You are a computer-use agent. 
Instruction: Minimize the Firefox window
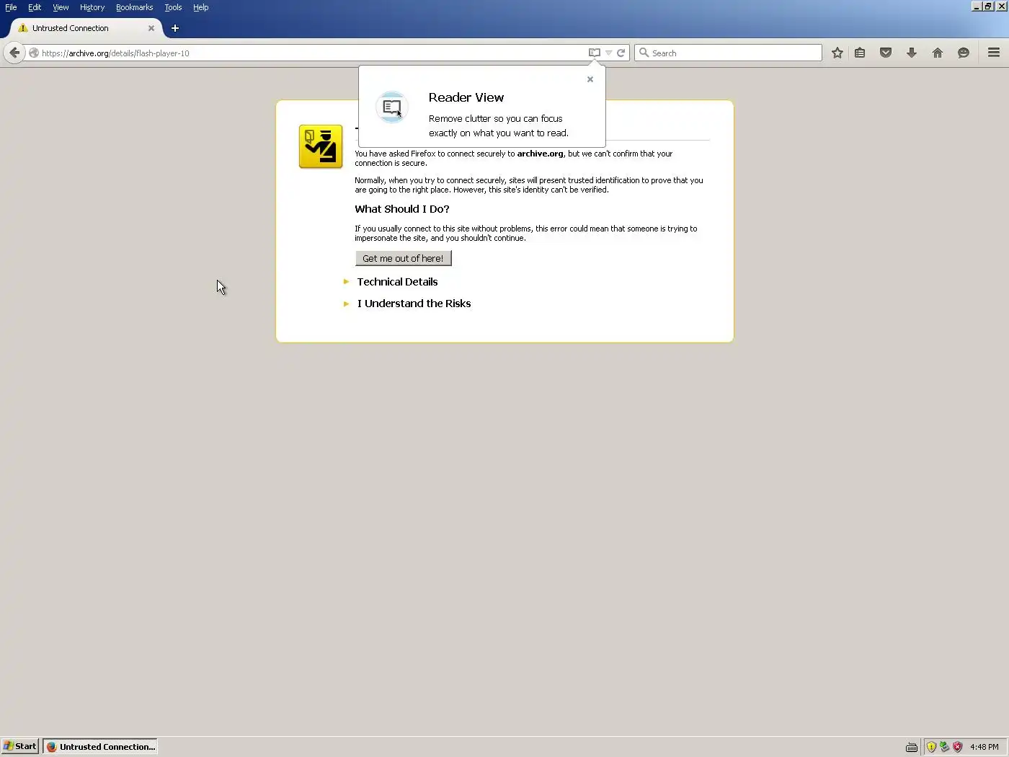(x=977, y=6)
